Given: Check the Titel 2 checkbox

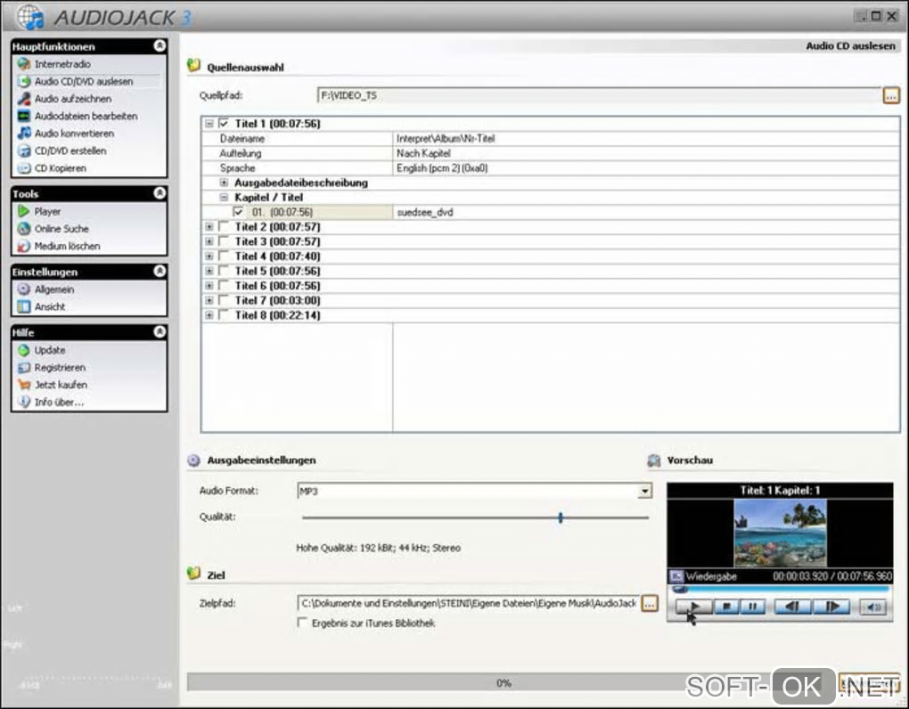Looking at the screenshot, I should 224,226.
